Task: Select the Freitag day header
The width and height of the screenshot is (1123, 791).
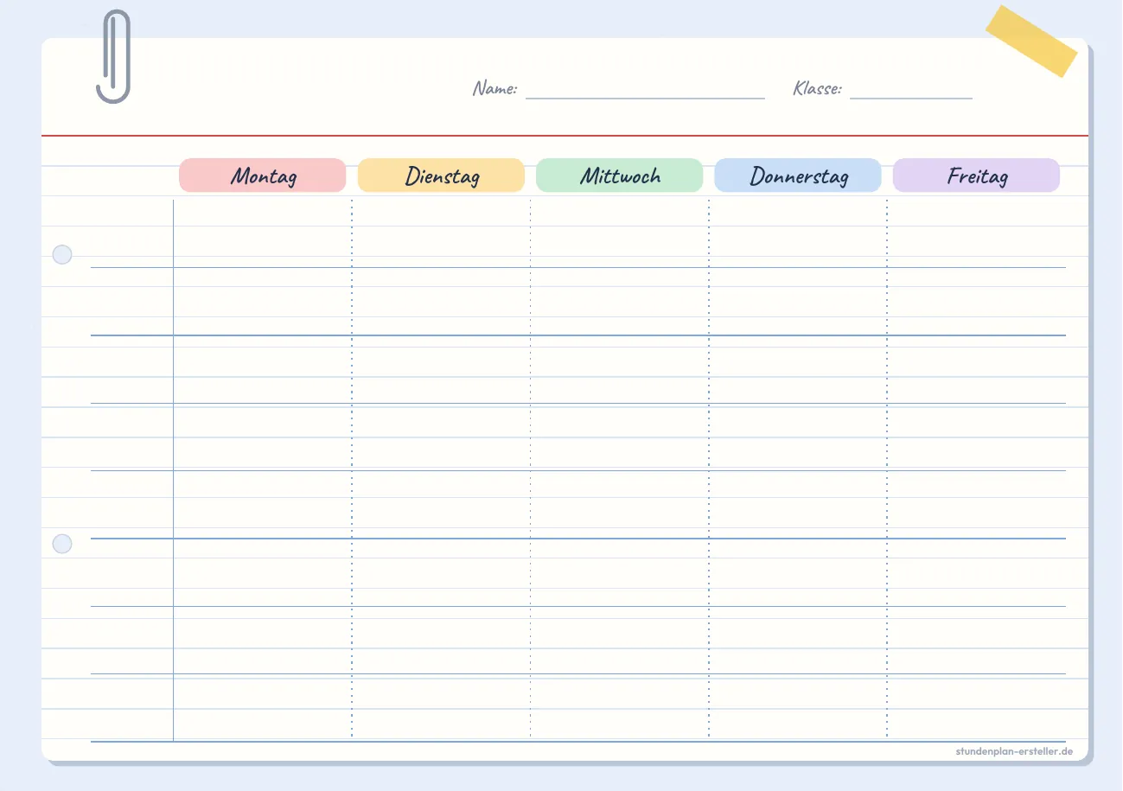Action: tap(976, 175)
